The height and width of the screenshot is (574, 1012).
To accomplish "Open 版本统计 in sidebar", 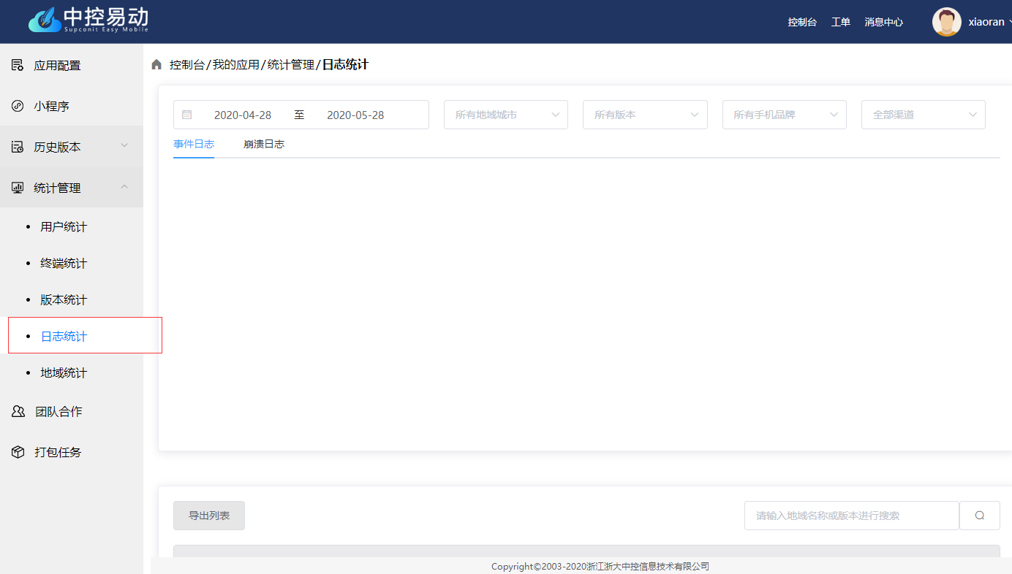I will tap(64, 300).
